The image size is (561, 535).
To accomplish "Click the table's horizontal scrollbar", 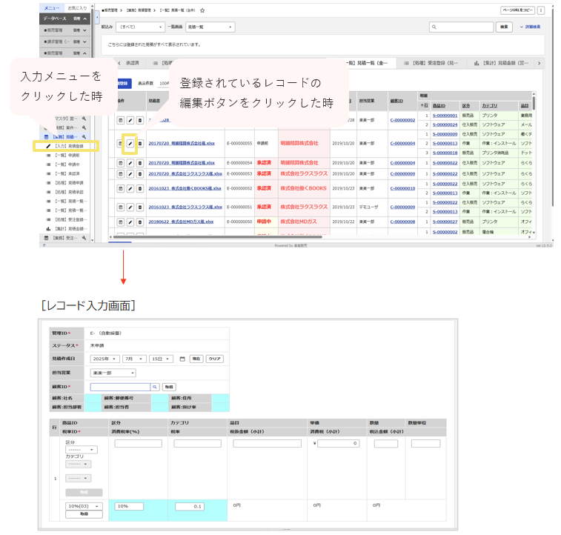I will [218, 236].
